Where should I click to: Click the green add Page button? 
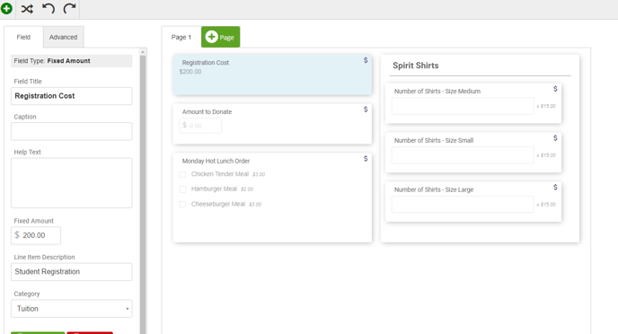pyautogui.click(x=220, y=37)
